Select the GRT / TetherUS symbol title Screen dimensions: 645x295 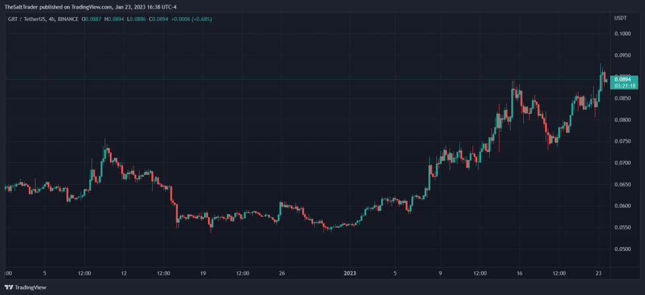tap(28, 19)
